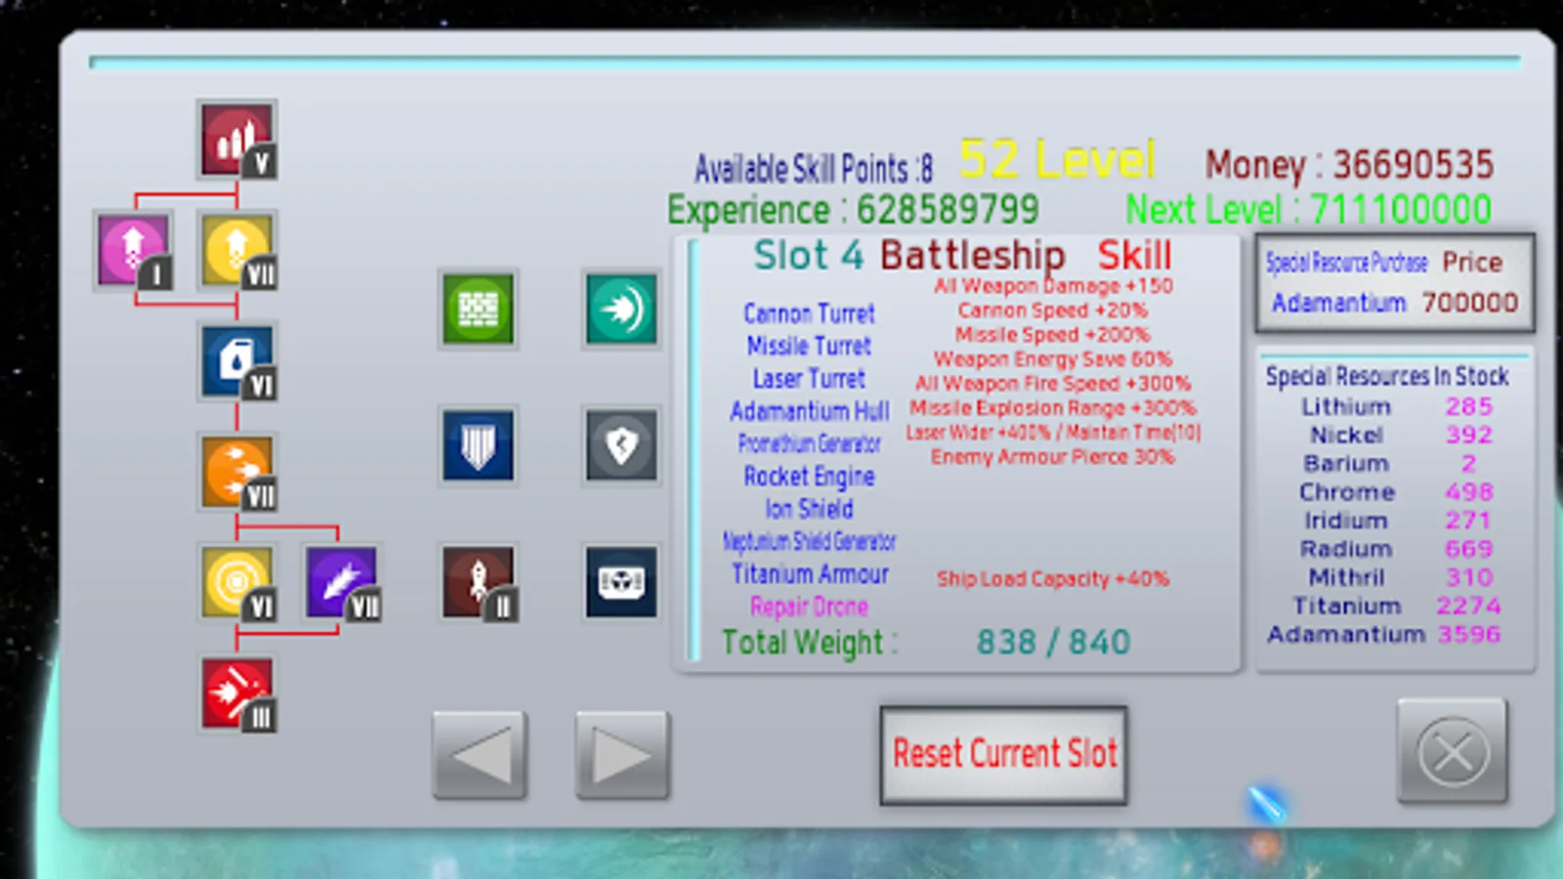Select the red explosion skill at level III

point(237,693)
